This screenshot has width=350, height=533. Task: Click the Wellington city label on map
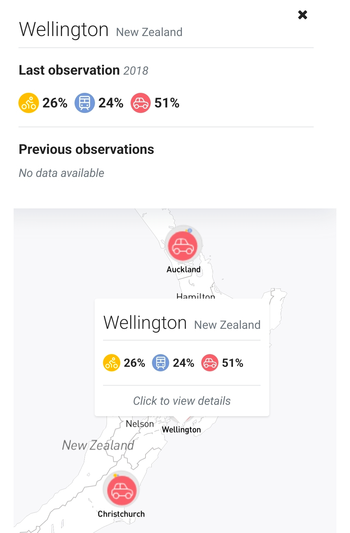point(181,430)
